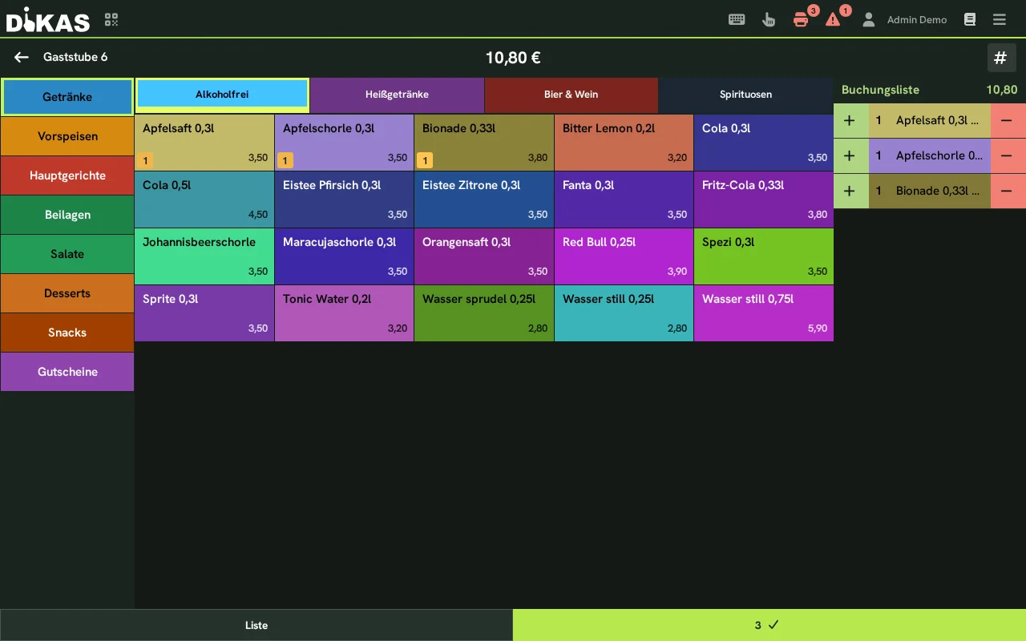1026x641 pixels.
Task: Increase the Apfelsaft quantity with plus
Action: coord(850,120)
